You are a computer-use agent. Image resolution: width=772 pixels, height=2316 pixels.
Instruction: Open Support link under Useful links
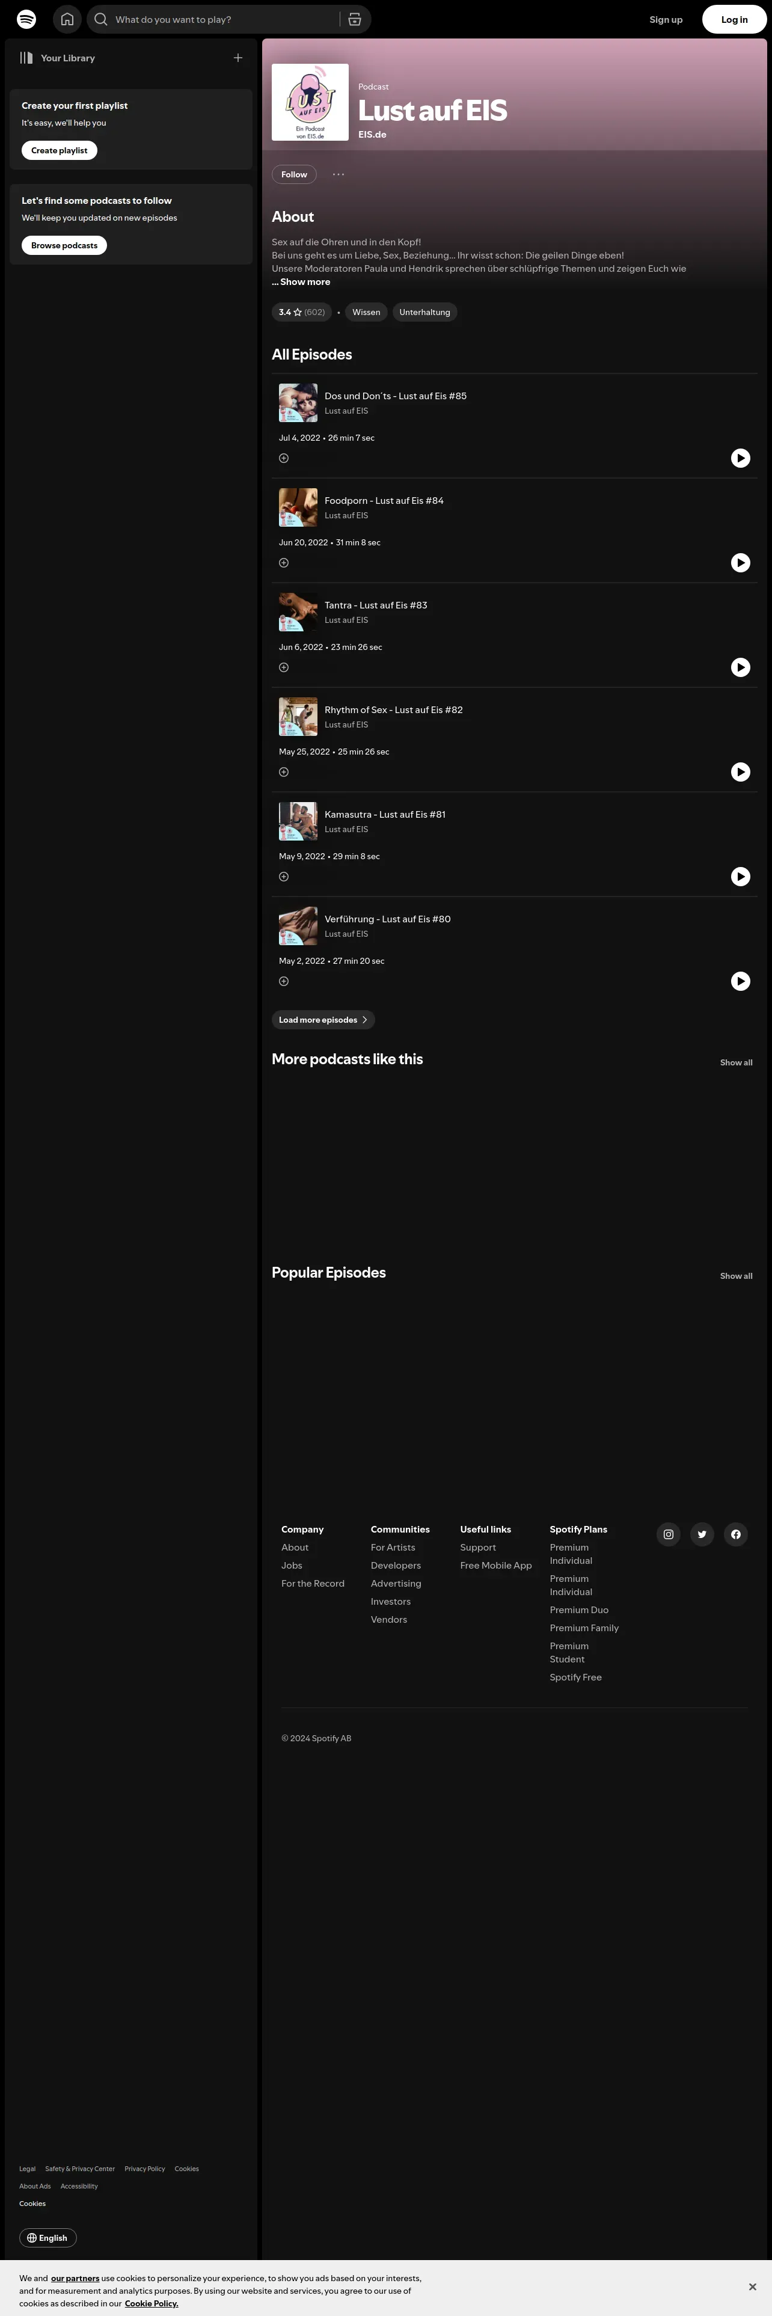(478, 1547)
